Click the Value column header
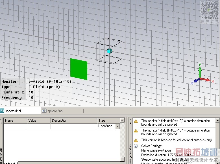This screenshot has height=164, width=220. tap(39, 121)
